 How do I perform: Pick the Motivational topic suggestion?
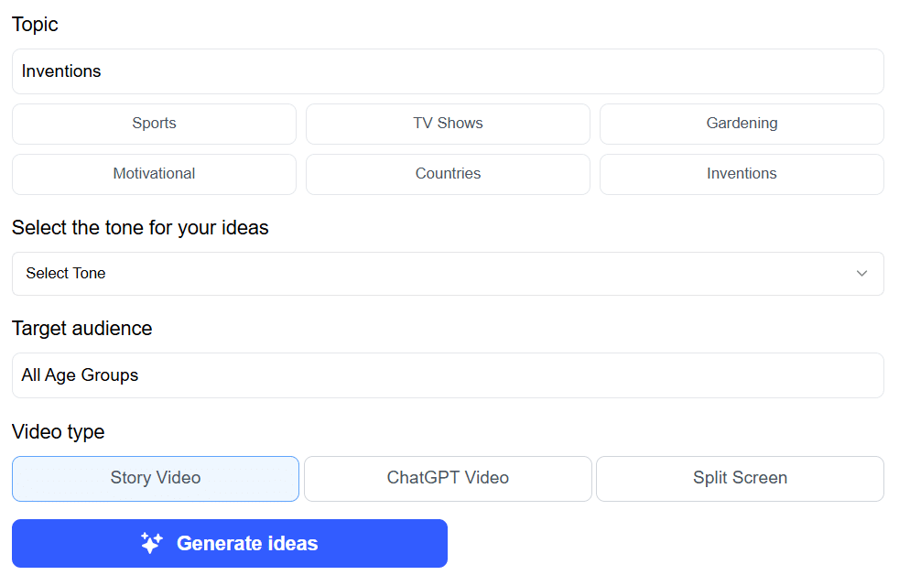pos(154,174)
